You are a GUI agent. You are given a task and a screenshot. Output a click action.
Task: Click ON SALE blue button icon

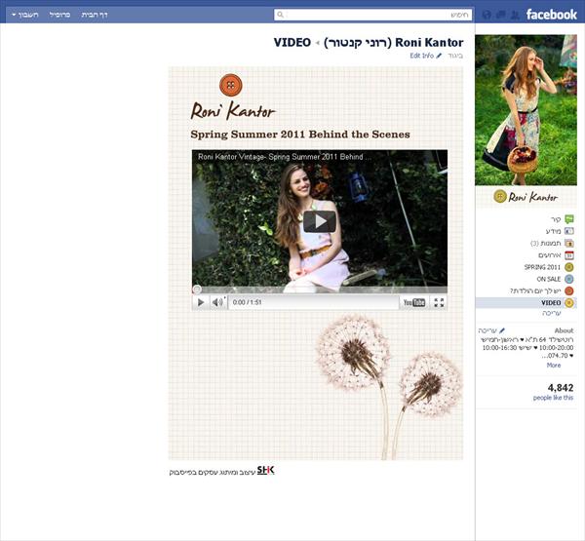(x=569, y=279)
